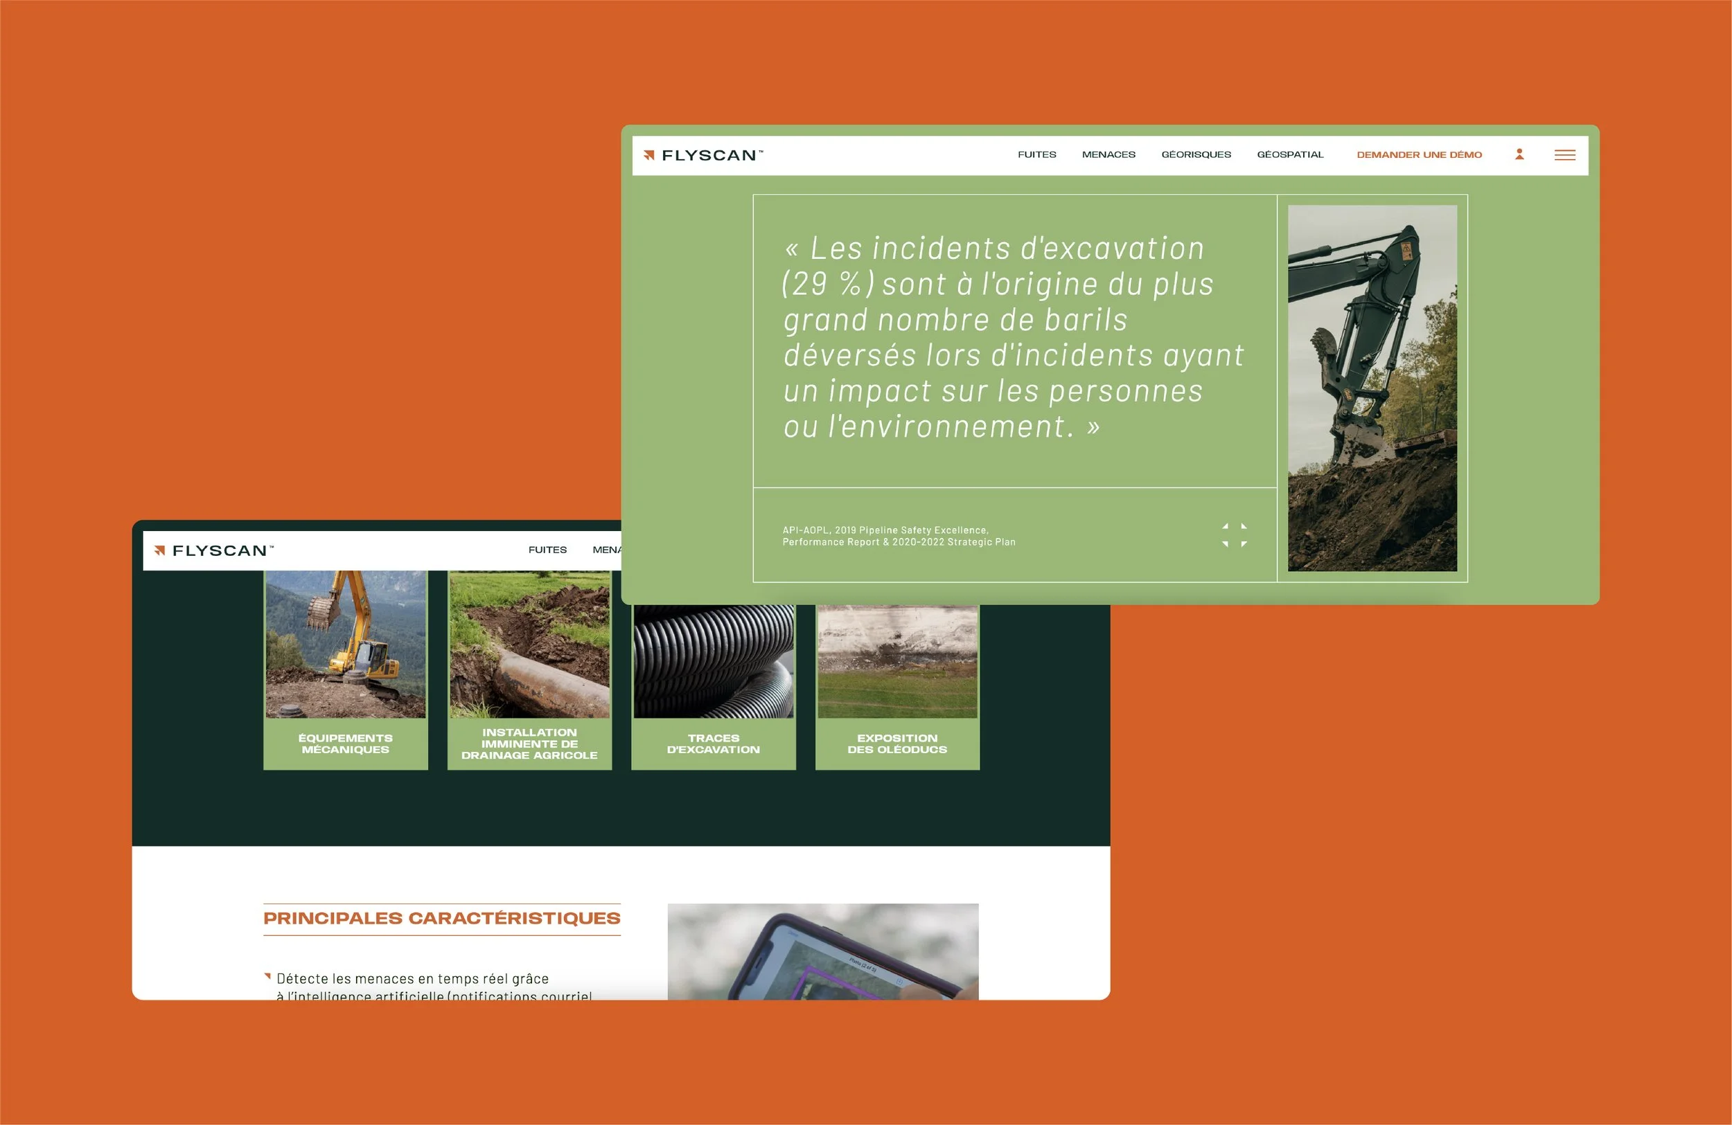Click Flyscan logo in the green window

[703, 155]
